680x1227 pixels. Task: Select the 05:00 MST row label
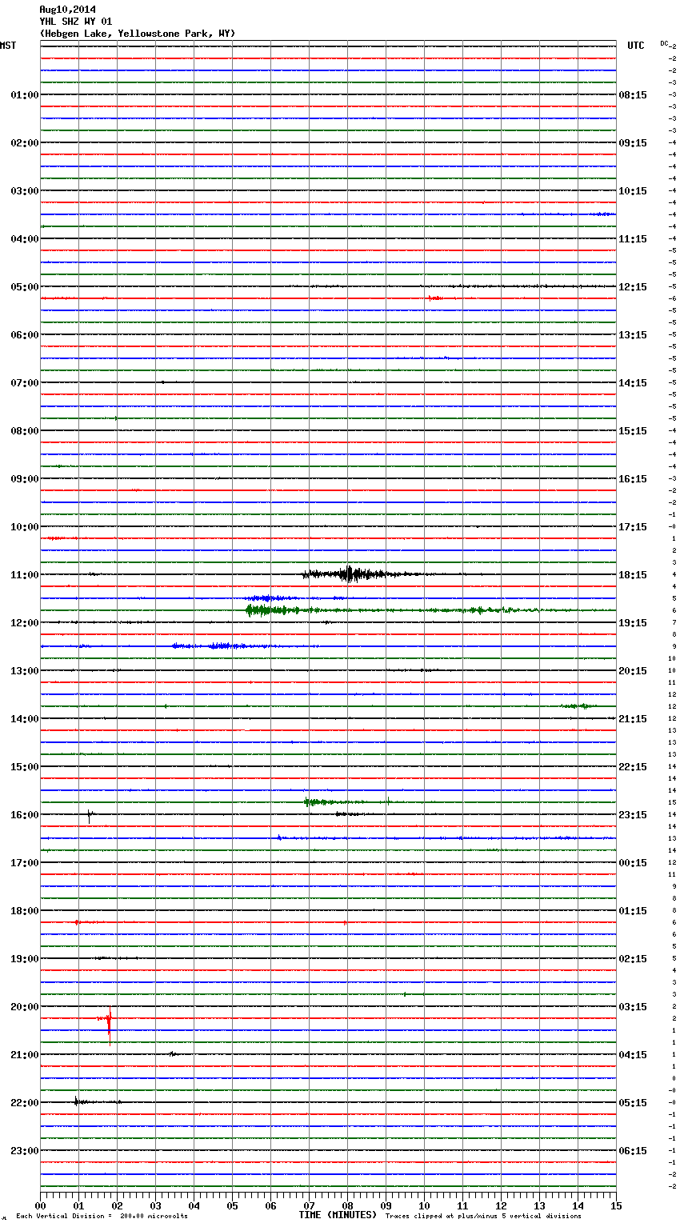(x=24, y=287)
